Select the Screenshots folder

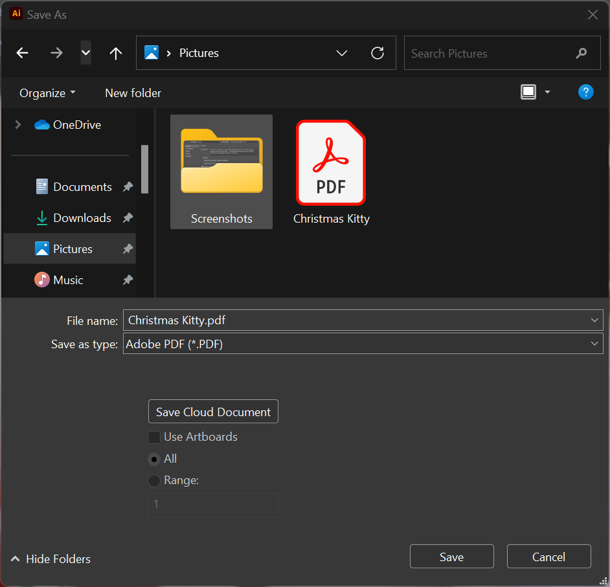pos(221,172)
